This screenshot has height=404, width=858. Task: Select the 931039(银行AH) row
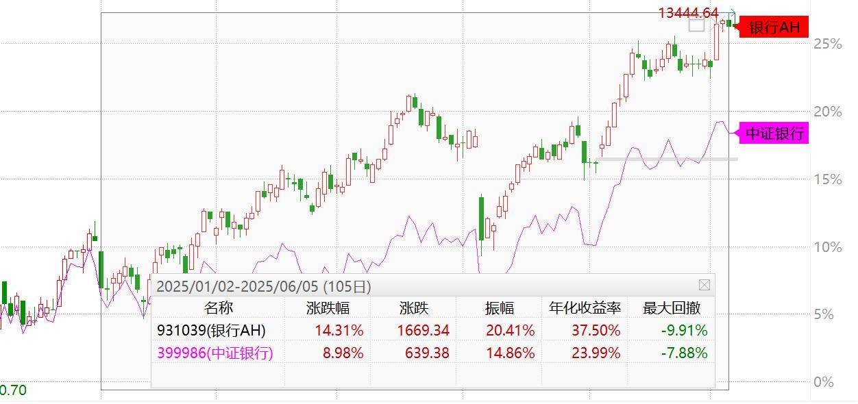[211, 330]
